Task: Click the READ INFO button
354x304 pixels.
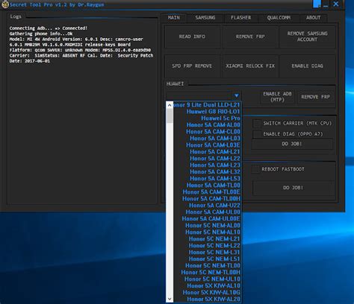Action: [192, 37]
